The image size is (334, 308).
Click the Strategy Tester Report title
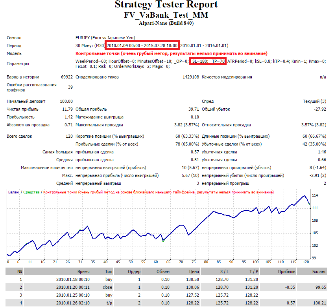click(x=166, y=4)
